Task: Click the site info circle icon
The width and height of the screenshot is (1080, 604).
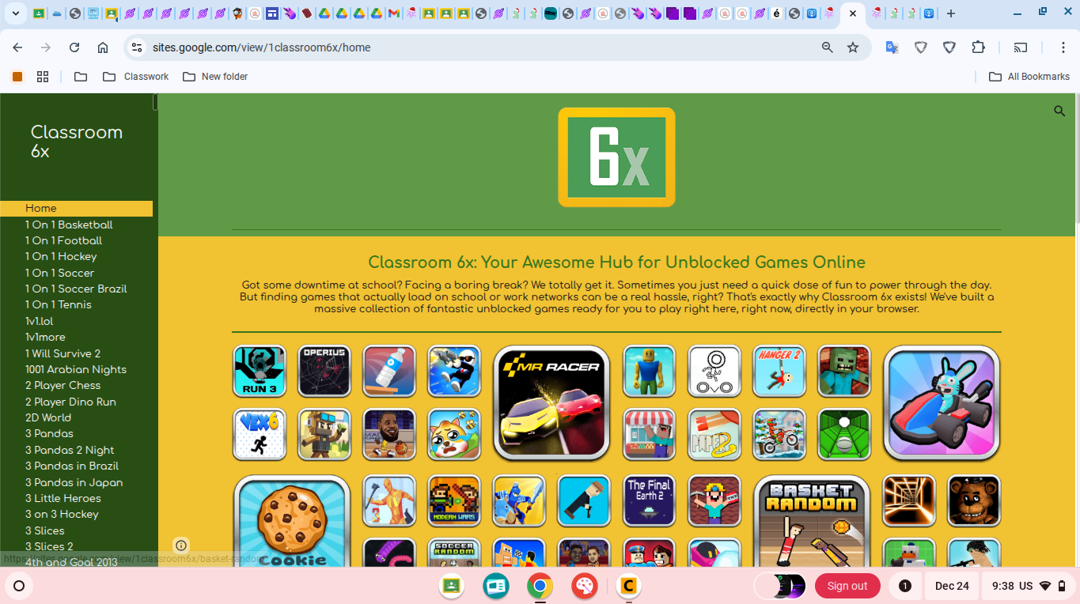Action: point(181,545)
